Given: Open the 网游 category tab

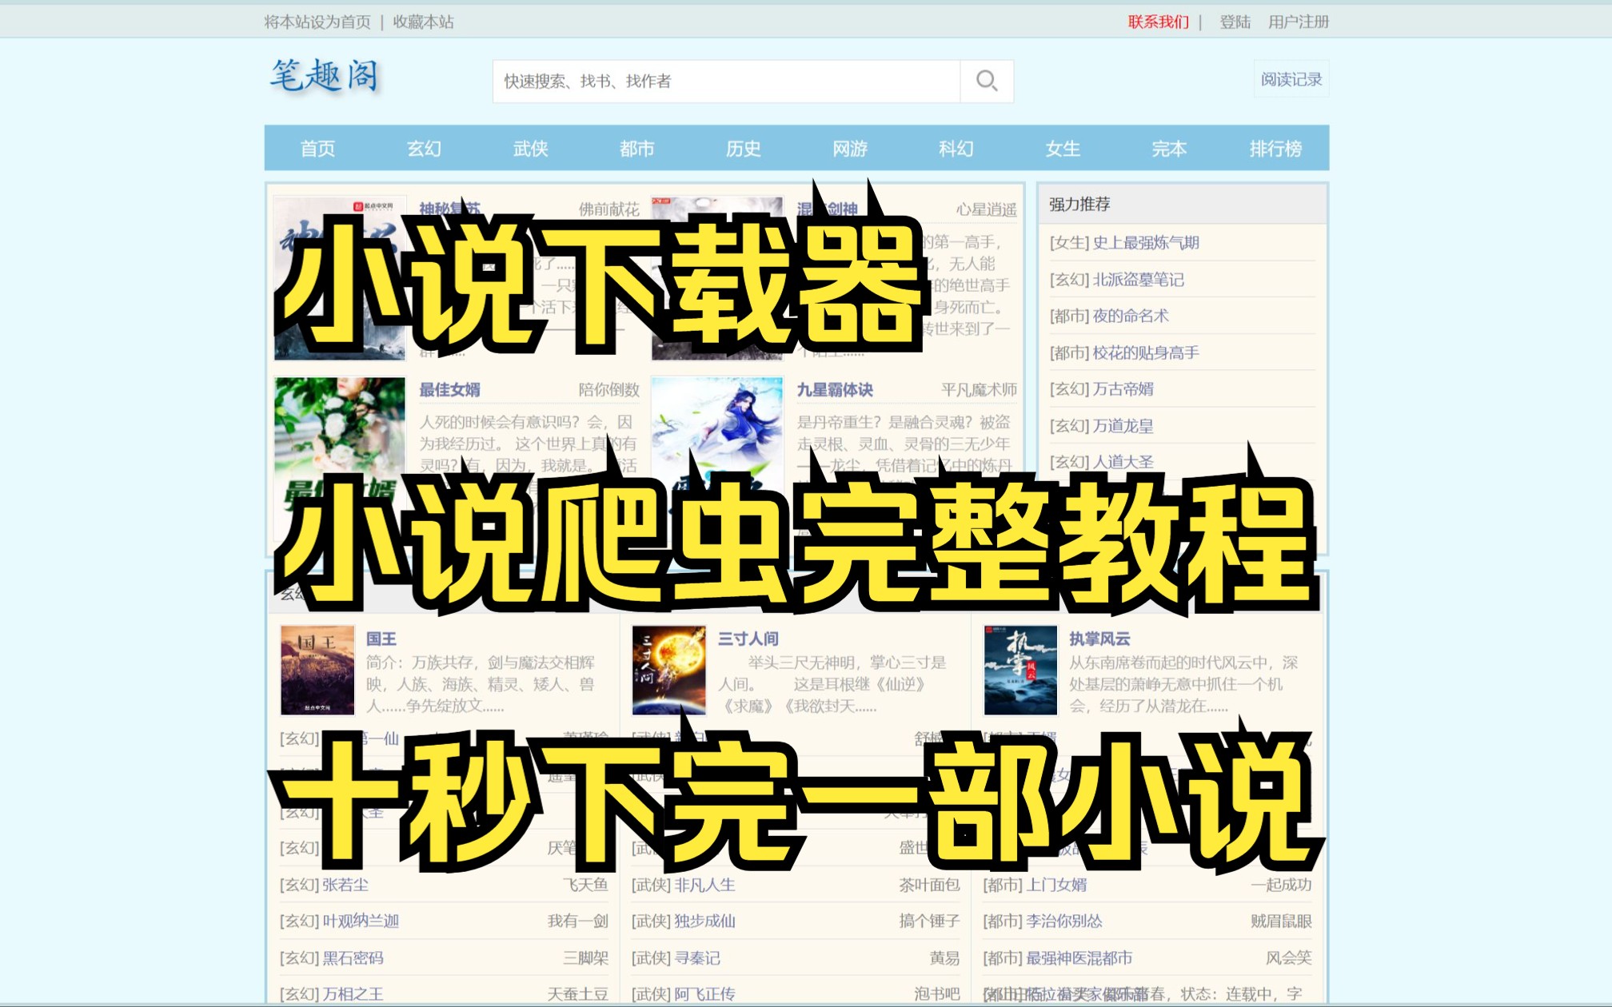Looking at the screenshot, I should coord(849,148).
